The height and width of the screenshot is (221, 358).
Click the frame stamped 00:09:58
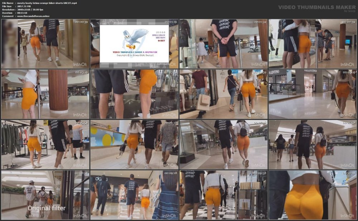click(223, 195)
